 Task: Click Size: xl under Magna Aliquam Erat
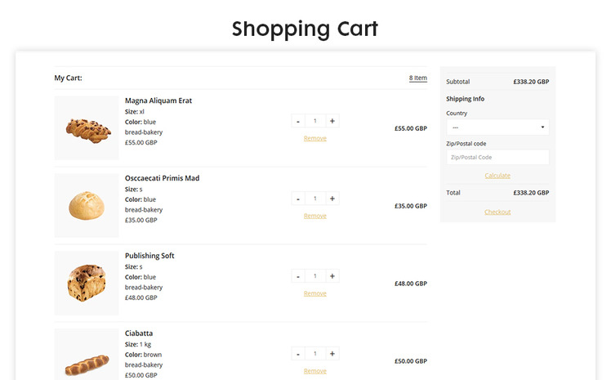135,111
